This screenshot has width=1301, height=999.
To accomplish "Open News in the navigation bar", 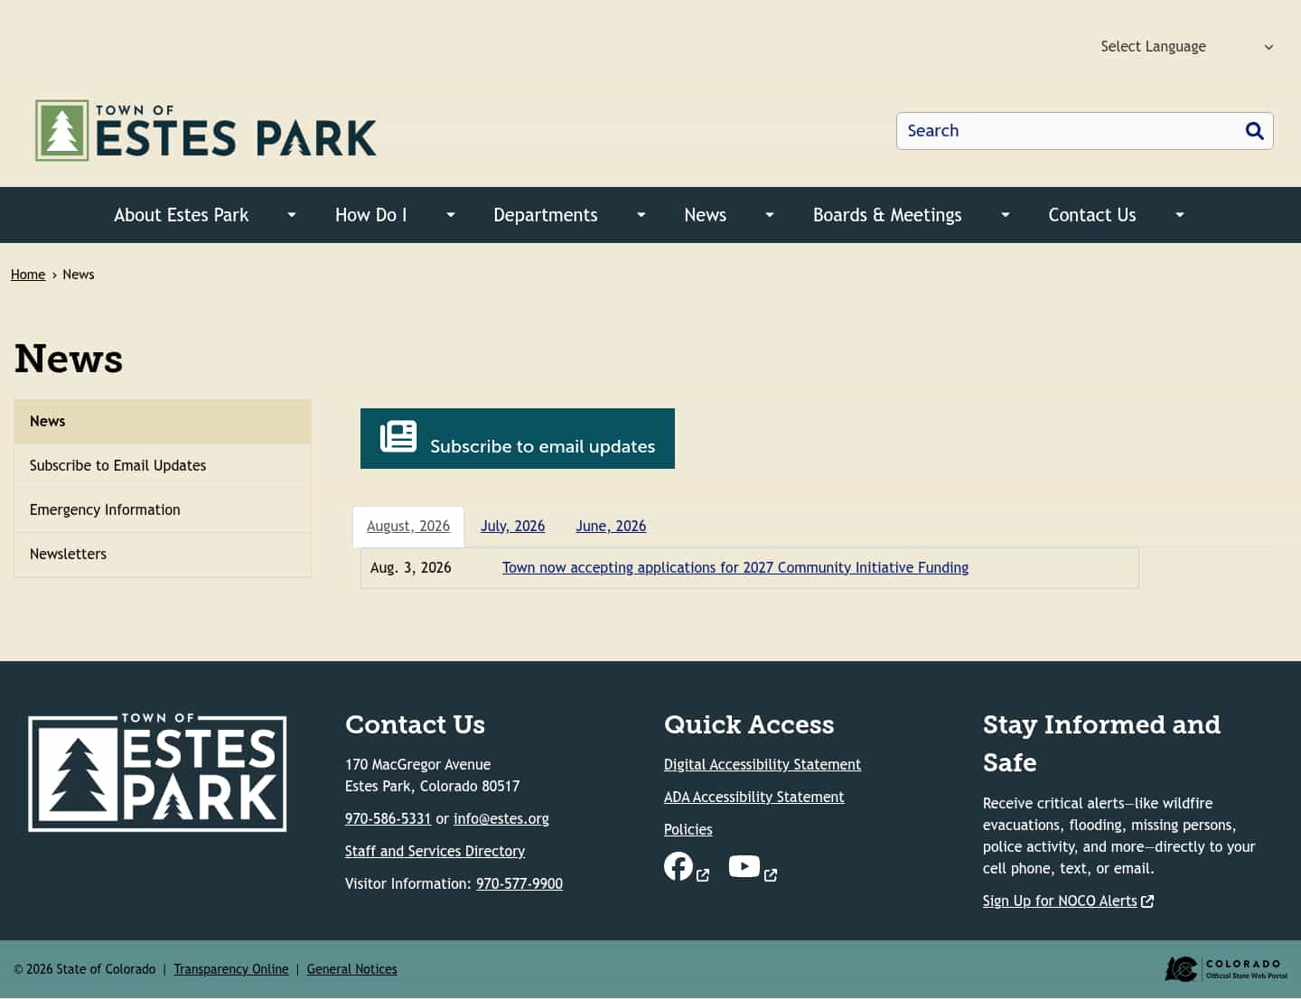I will pyautogui.click(x=705, y=215).
